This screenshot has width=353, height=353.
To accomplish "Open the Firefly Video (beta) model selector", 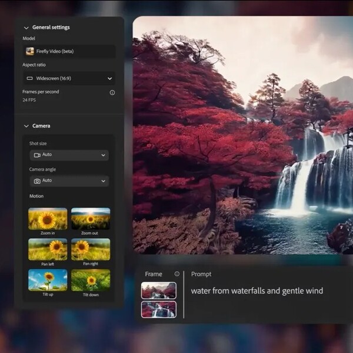I will (69, 51).
